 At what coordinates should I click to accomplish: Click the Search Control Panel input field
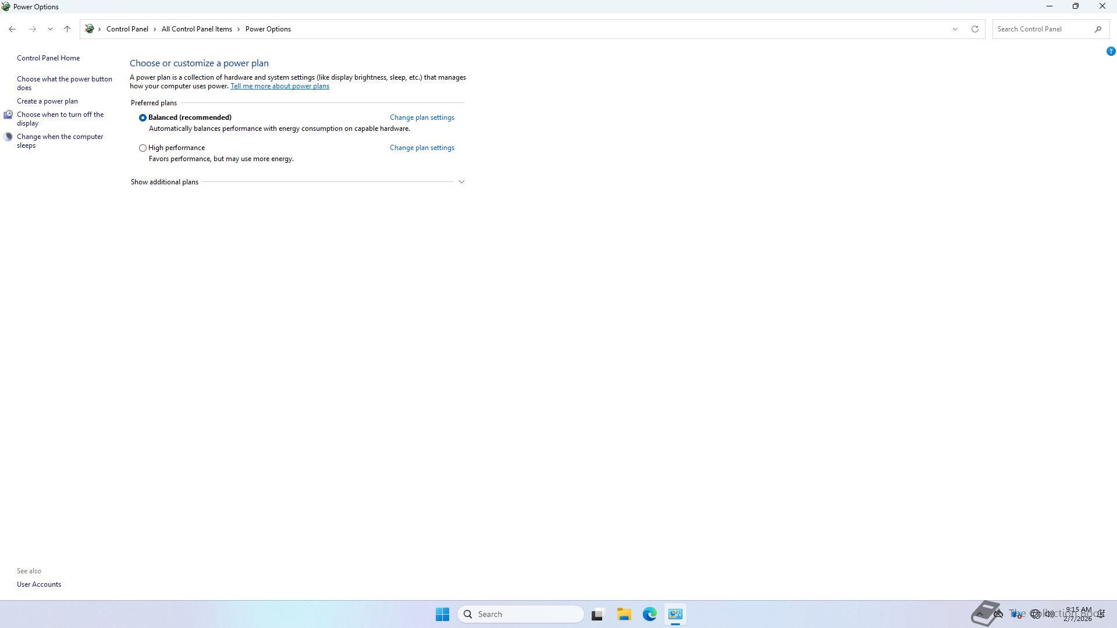[x=1041, y=29]
